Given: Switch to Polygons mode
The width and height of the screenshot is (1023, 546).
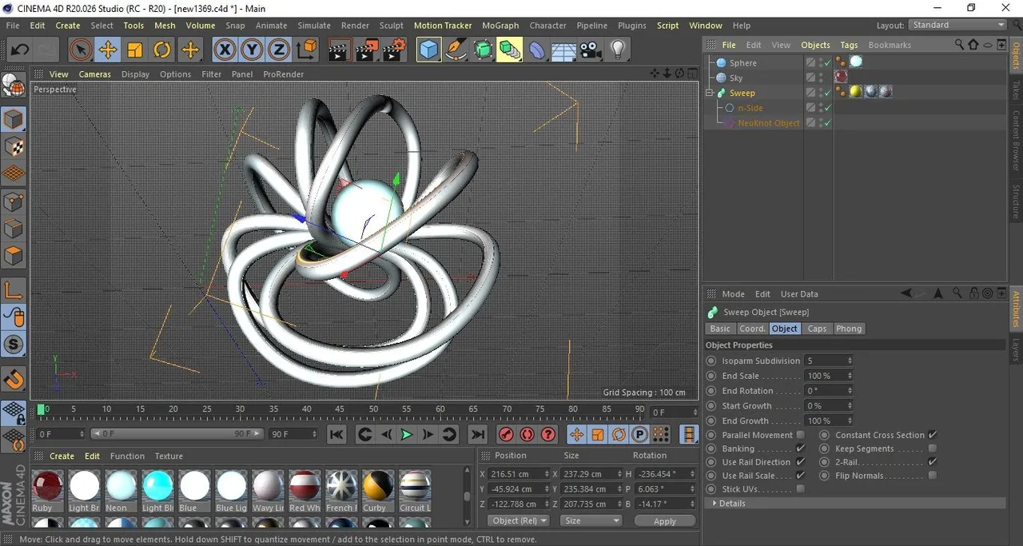Looking at the screenshot, I should coord(13,256).
